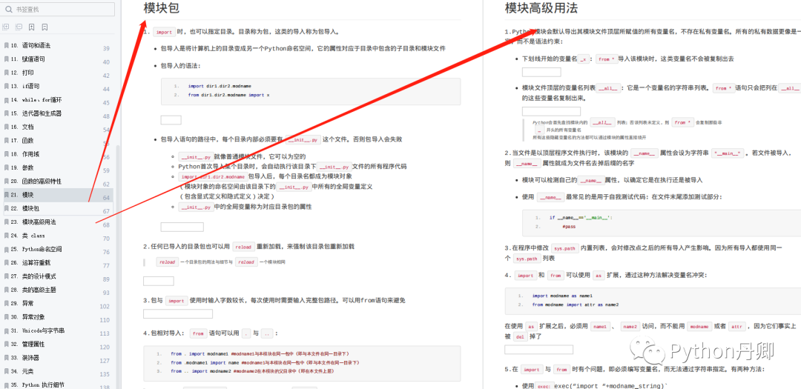Screen dimensions: 801x389
Task: Click the remove bookmark icon
Action: (x=44, y=27)
